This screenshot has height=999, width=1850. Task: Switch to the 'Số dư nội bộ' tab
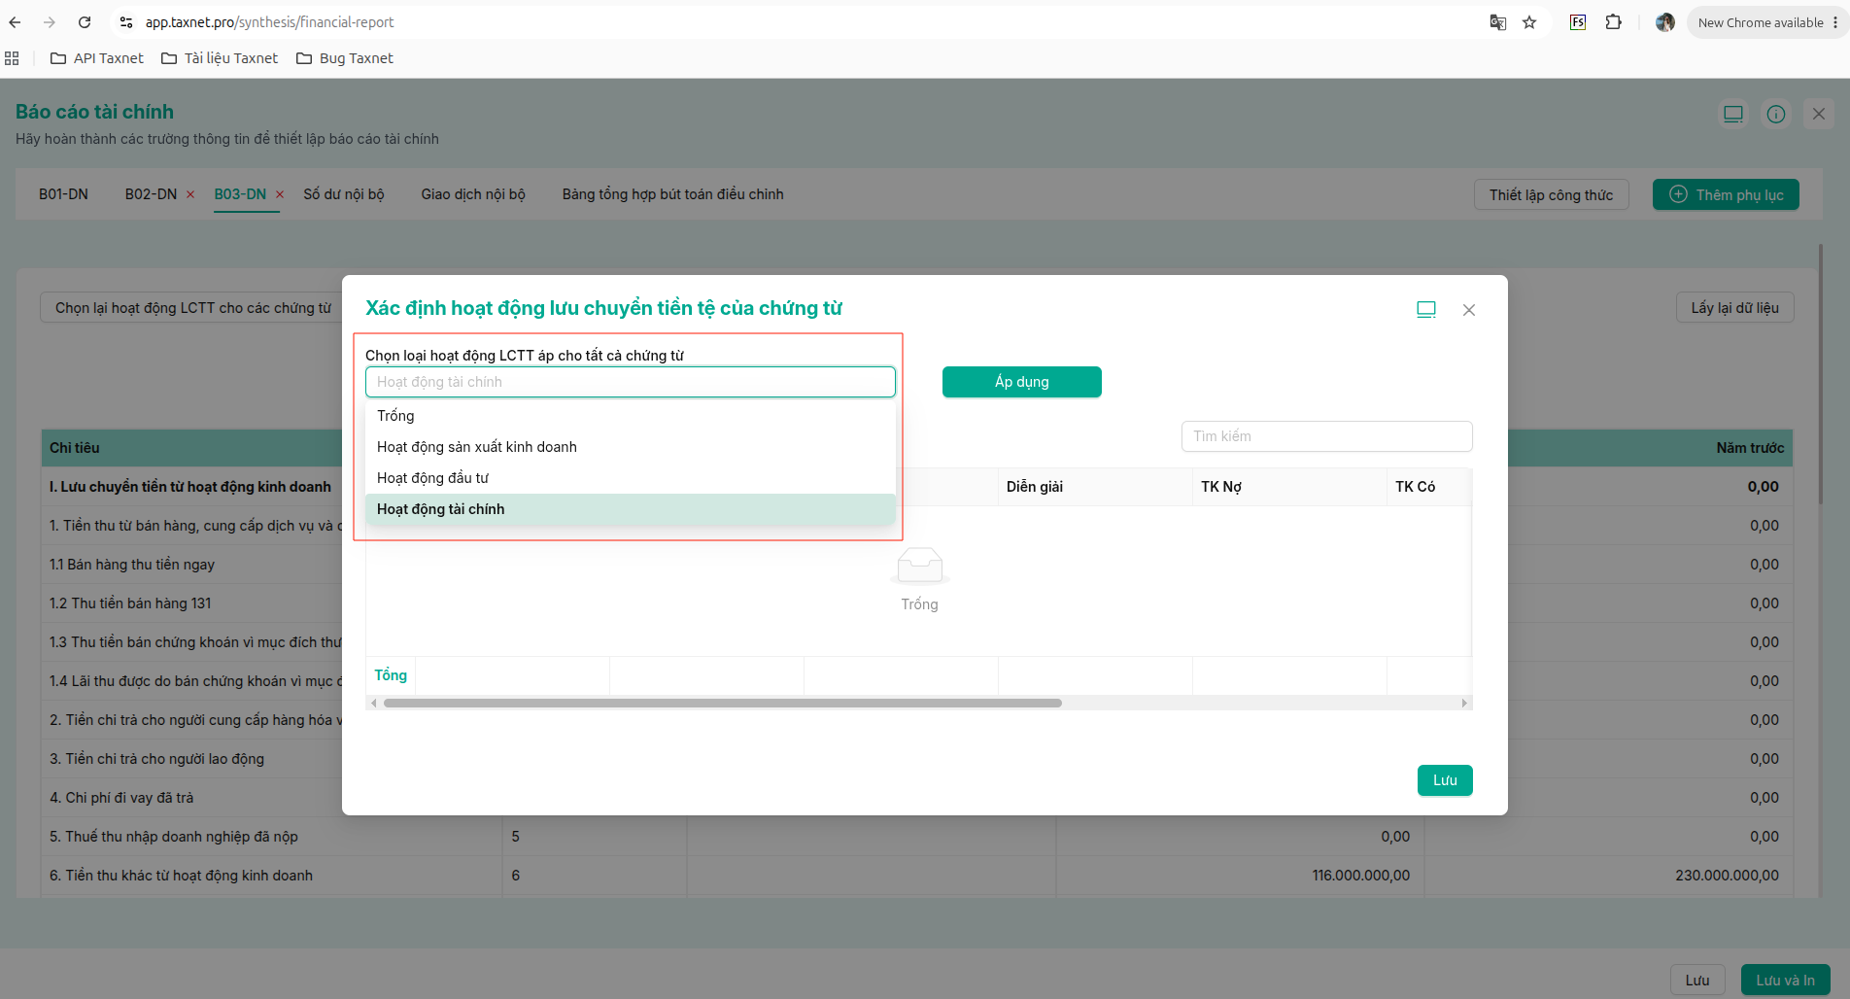point(344,194)
